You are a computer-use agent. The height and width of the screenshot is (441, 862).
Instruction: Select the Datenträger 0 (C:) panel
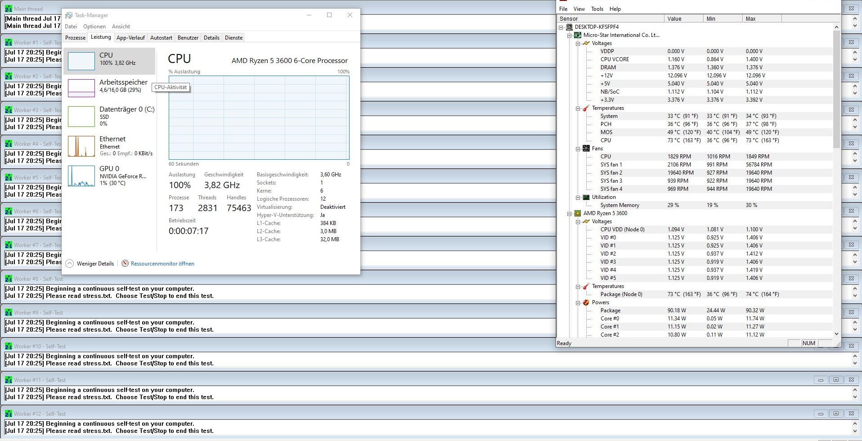[109, 116]
